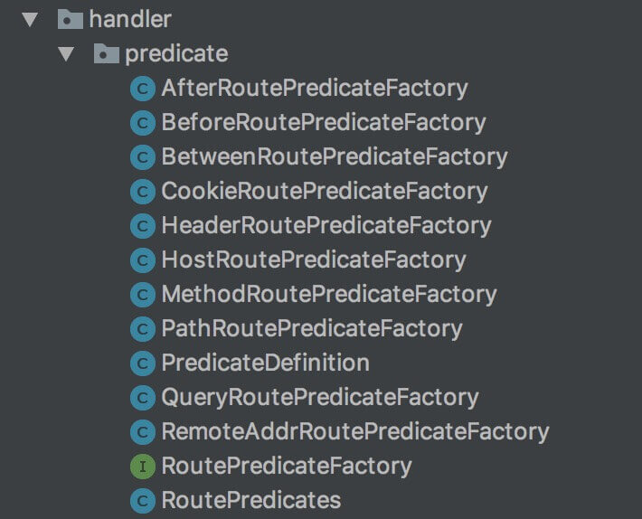Collapse the predicate folder arrow
This screenshot has width=642, height=519.
[x=65, y=54]
